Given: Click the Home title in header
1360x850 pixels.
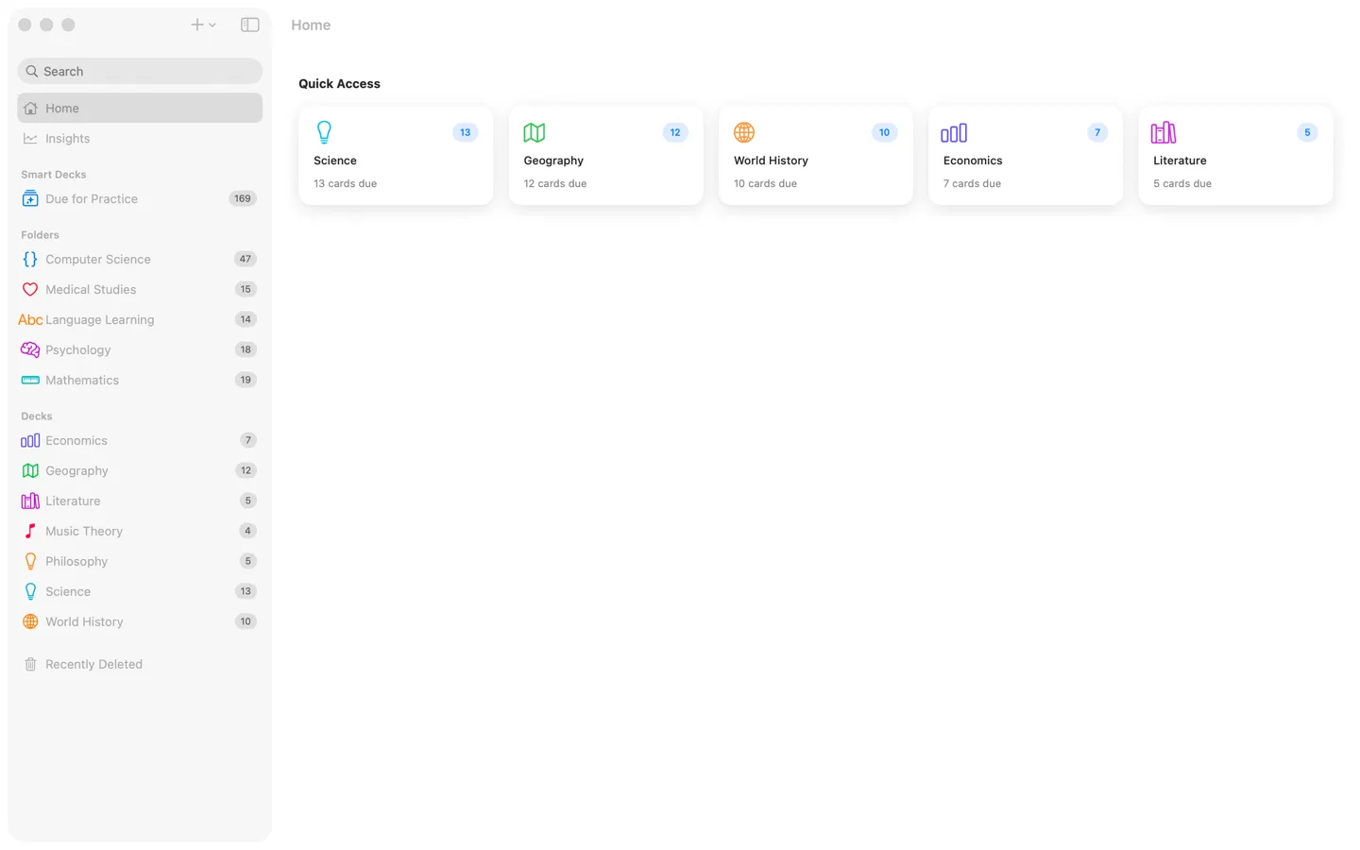Looking at the screenshot, I should [311, 25].
